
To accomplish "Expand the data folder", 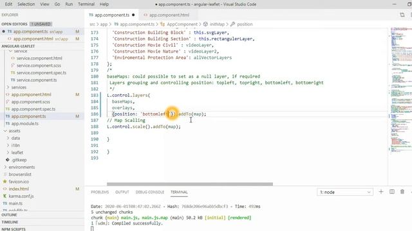I will [x=15, y=138].
